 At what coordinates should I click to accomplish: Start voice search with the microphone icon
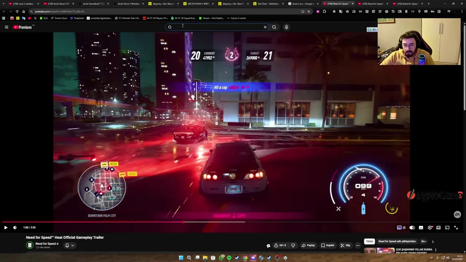(286, 27)
